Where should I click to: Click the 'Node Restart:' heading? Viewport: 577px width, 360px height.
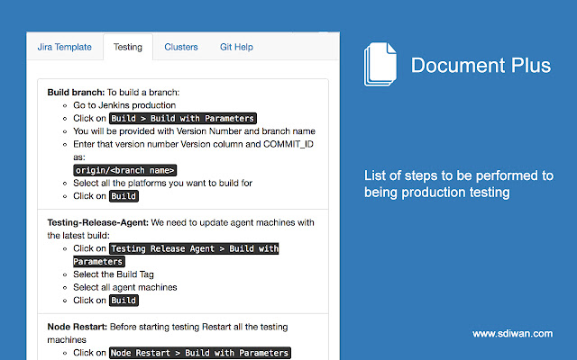click(78, 327)
